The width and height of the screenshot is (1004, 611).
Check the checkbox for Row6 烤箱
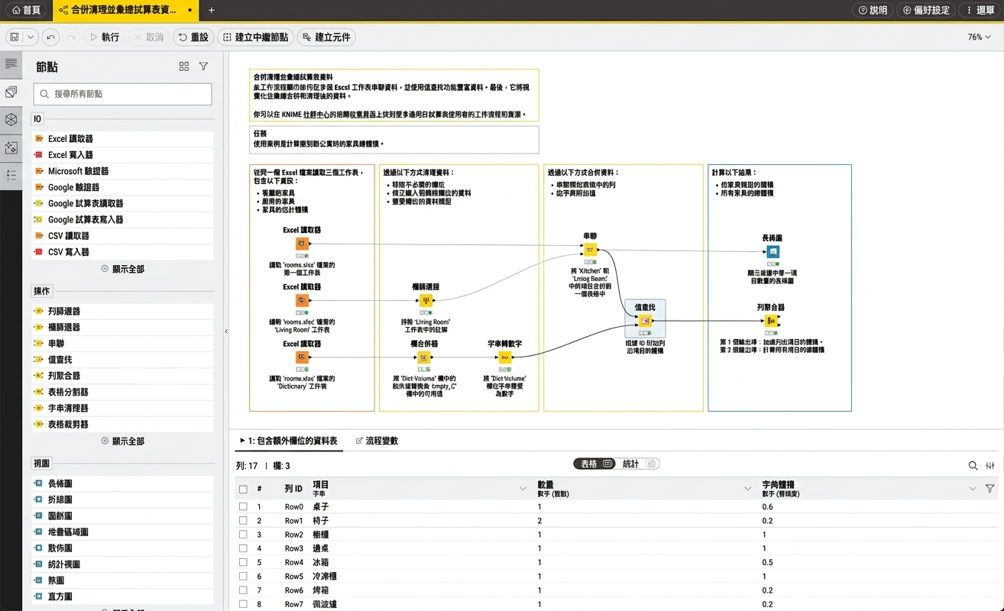(x=243, y=590)
